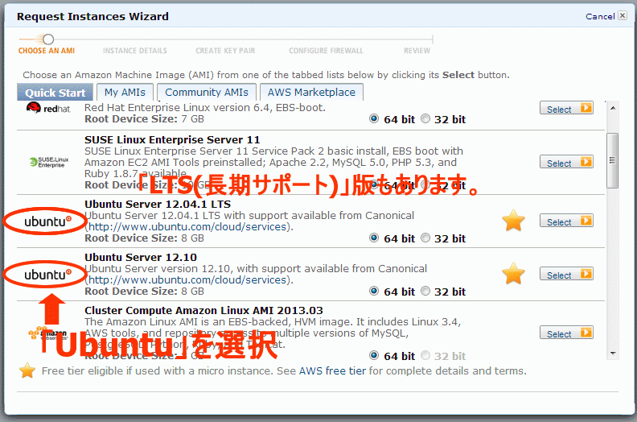Click the AMI list scrollbar thumb

point(612,160)
